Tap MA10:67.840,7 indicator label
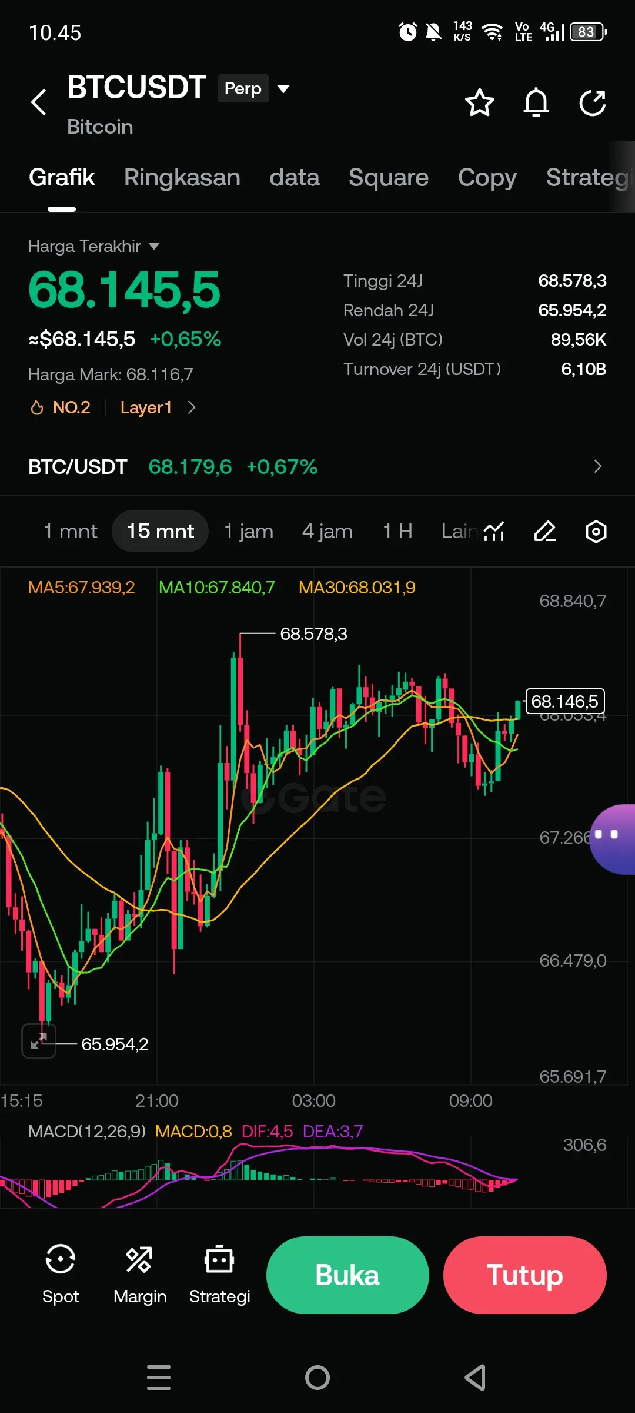The width and height of the screenshot is (635, 1413). [217, 588]
